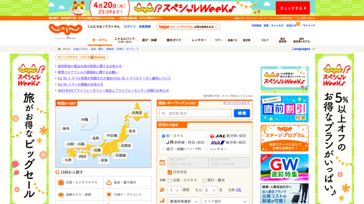Screen dimensions: 364x204
Task: Choose 旅行・観光 purpose radio
Action: pos(204,180)
